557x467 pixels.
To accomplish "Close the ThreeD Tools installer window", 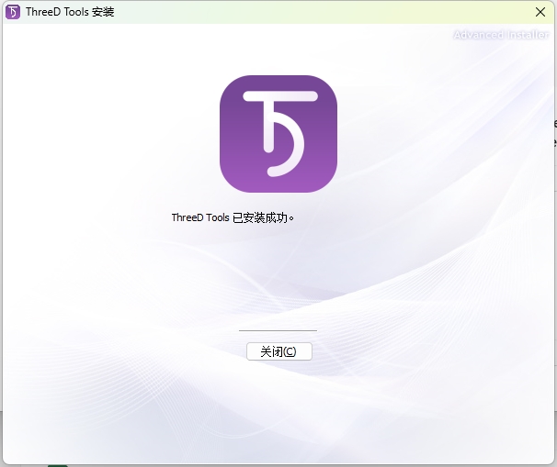I will [x=540, y=12].
